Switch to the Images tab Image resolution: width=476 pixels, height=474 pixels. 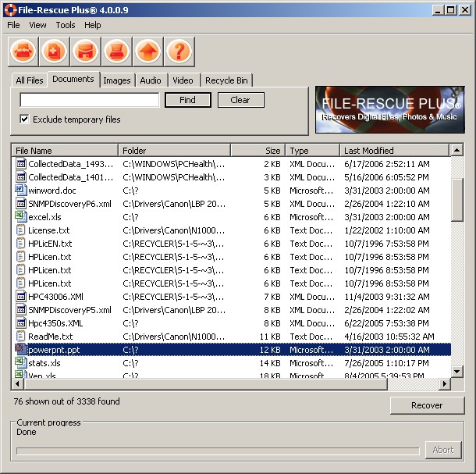pos(117,80)
